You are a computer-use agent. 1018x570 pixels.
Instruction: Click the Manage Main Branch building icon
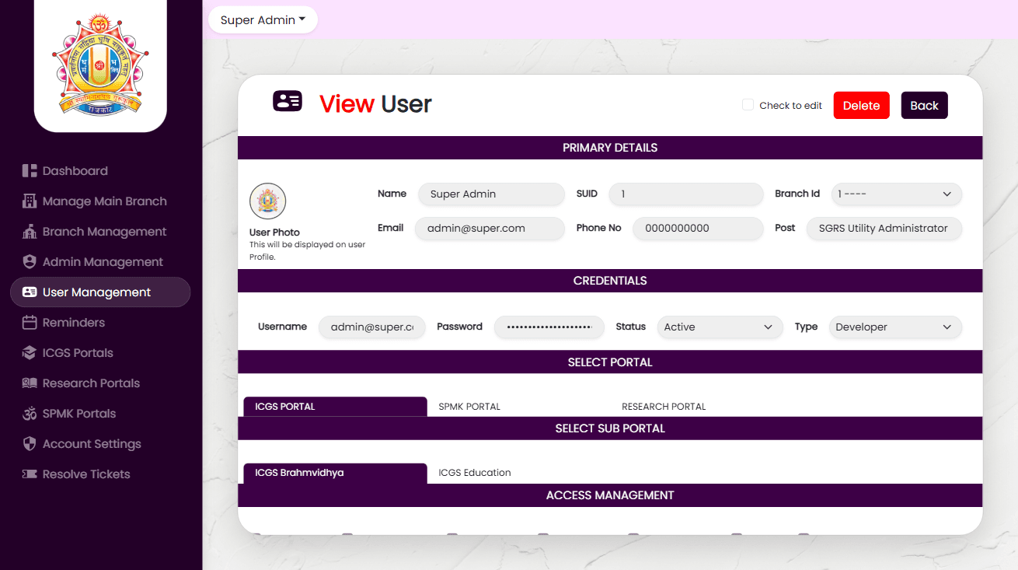click(30, 201)
